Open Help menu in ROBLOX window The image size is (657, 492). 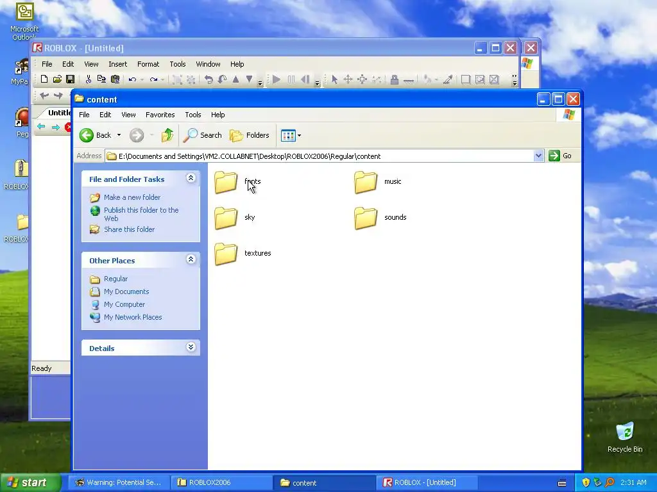(x=237, y=64)
